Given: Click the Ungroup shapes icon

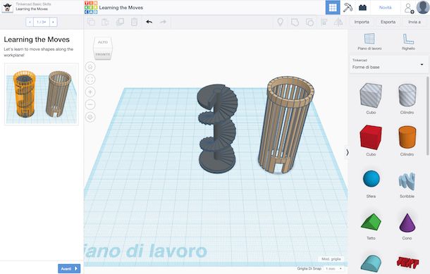Looking at the screenshot, I should (309, 23).
